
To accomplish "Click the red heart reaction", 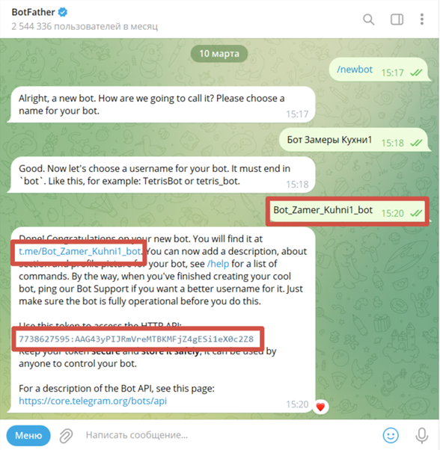I will pos(320,407).
